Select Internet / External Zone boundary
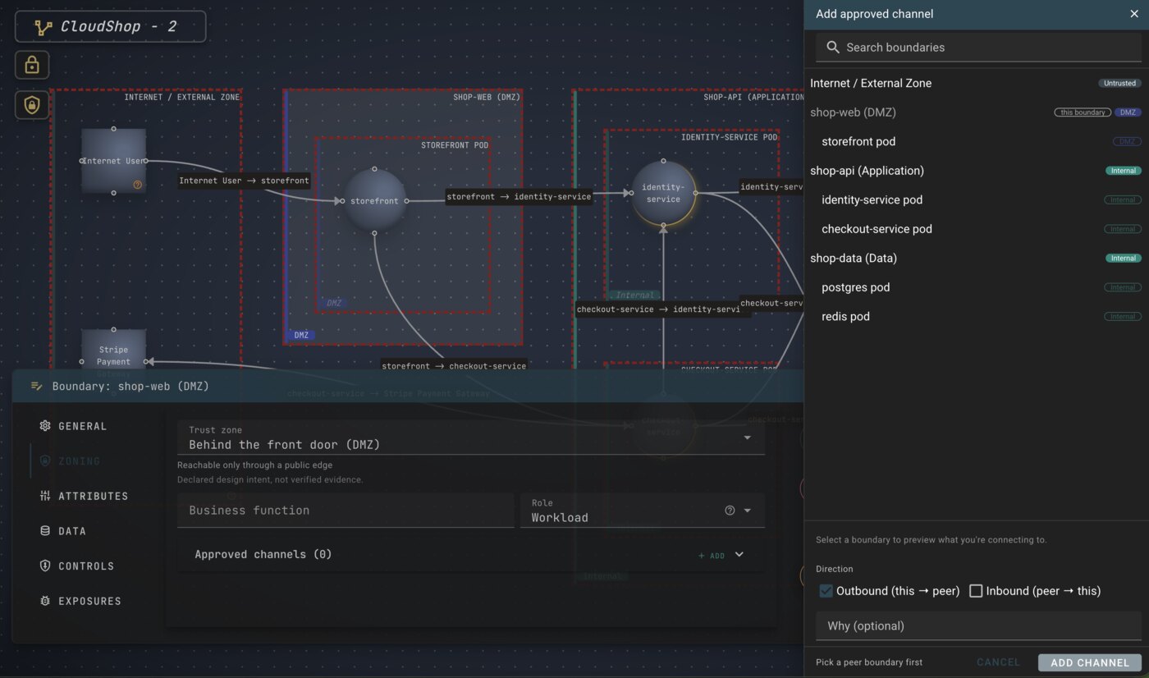 pos(976,83)
